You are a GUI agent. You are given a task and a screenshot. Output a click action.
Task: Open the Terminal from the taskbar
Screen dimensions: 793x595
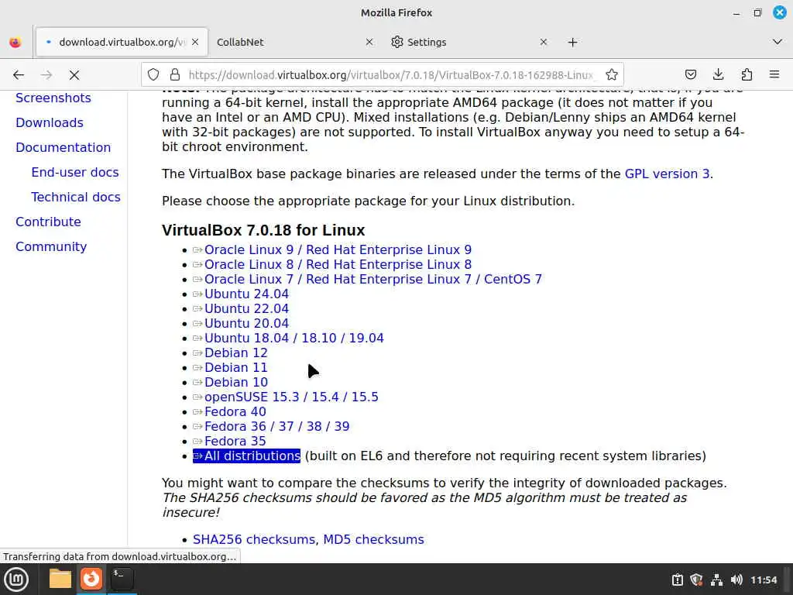tap(122, 579)
